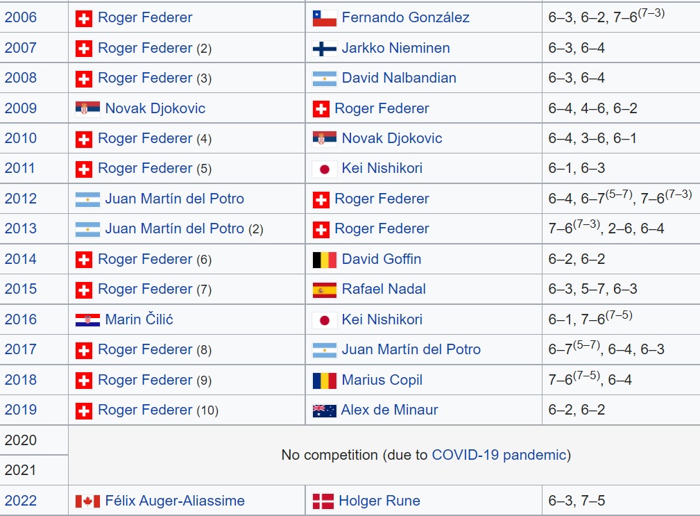
Task: Open the 2014 year link
Action: pos(21,259)
